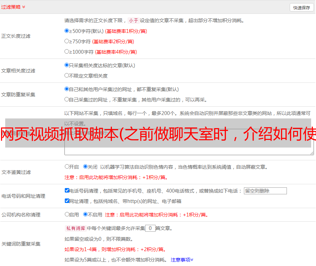This screenshot has width=316, height=266.
Task: Select the ≥500字符 default length option
Action: tap(67, 31)
